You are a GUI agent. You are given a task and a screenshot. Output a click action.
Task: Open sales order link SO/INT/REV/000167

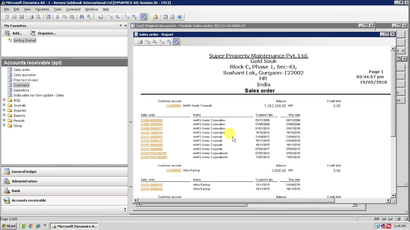point(154,153)
